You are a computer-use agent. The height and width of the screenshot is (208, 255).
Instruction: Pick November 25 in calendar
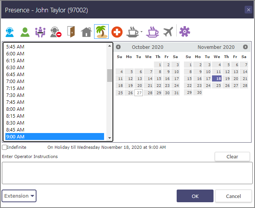point(217,85)
